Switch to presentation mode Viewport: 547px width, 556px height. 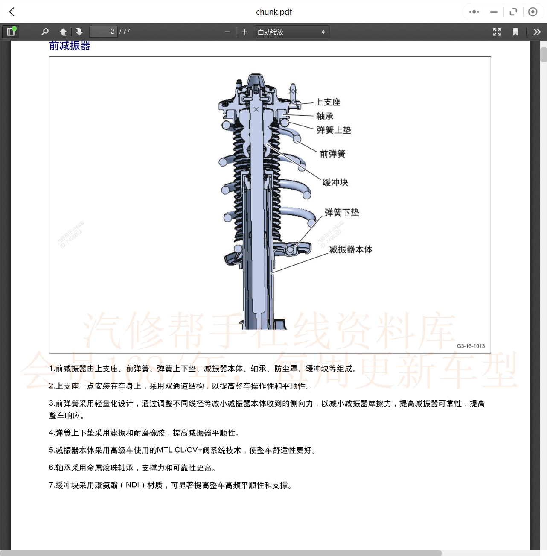[497, 32]
